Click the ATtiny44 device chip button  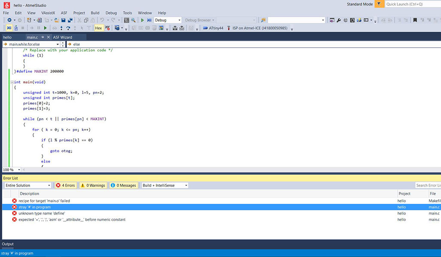click(213, 28)
